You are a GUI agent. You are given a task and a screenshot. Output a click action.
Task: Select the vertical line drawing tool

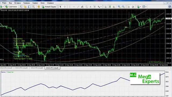tap(70, 7)
